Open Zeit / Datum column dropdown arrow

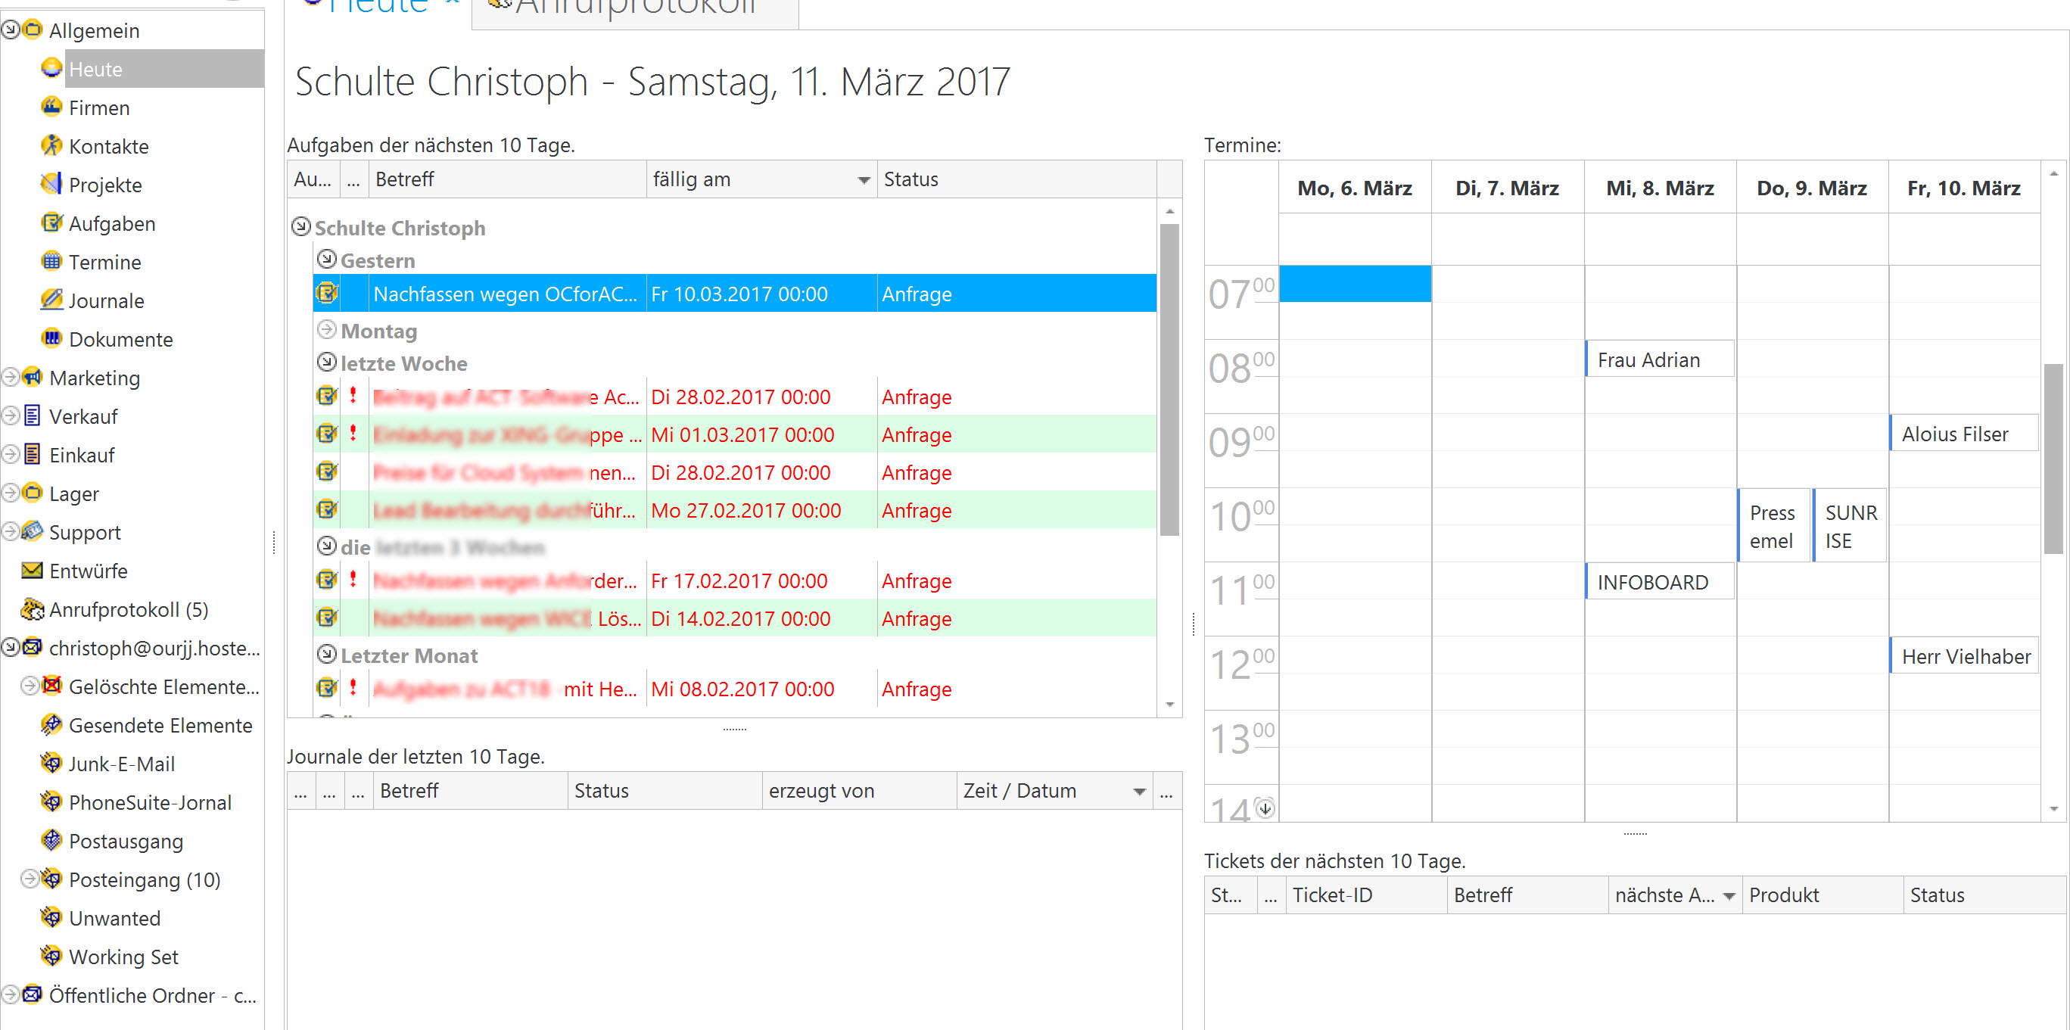(x=1138, y=792)
